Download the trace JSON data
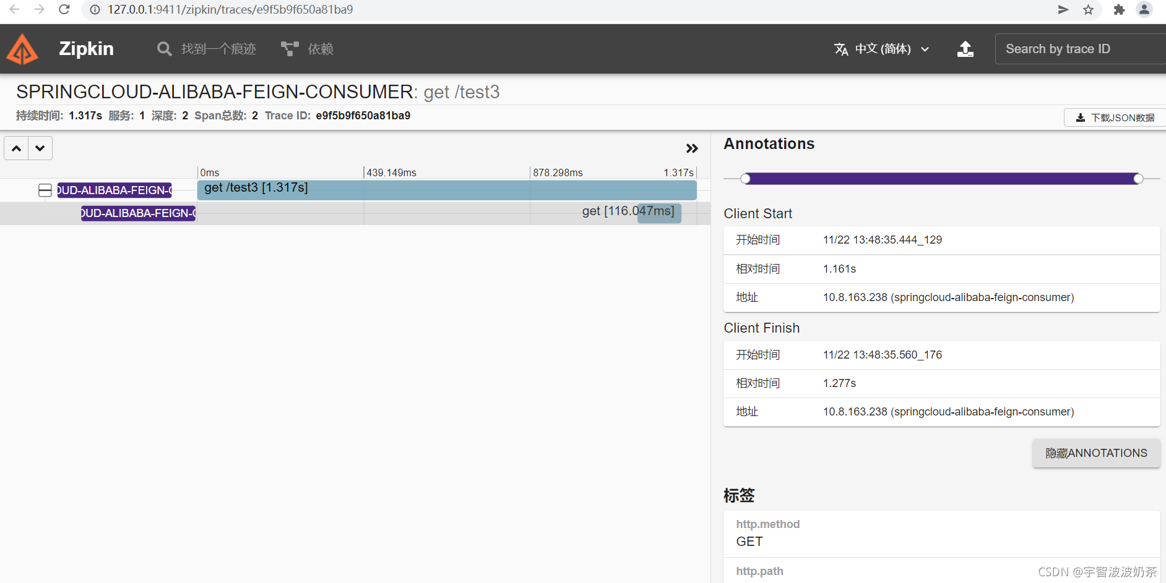 (1115, 117)
